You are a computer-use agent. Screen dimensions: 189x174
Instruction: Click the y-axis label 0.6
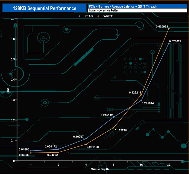(13, 39)
